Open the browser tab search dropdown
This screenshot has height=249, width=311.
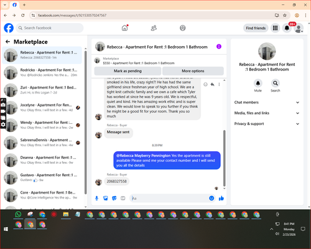pos(5,5)
